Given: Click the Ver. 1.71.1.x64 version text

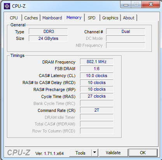Looking at the screenshot, I should [49, 153].
